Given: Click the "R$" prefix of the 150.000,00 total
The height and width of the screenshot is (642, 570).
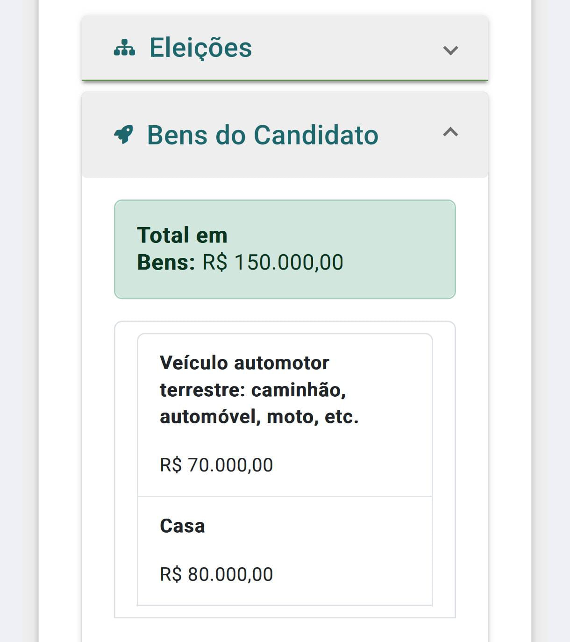Looking at the screenshot, I should 214,263.
